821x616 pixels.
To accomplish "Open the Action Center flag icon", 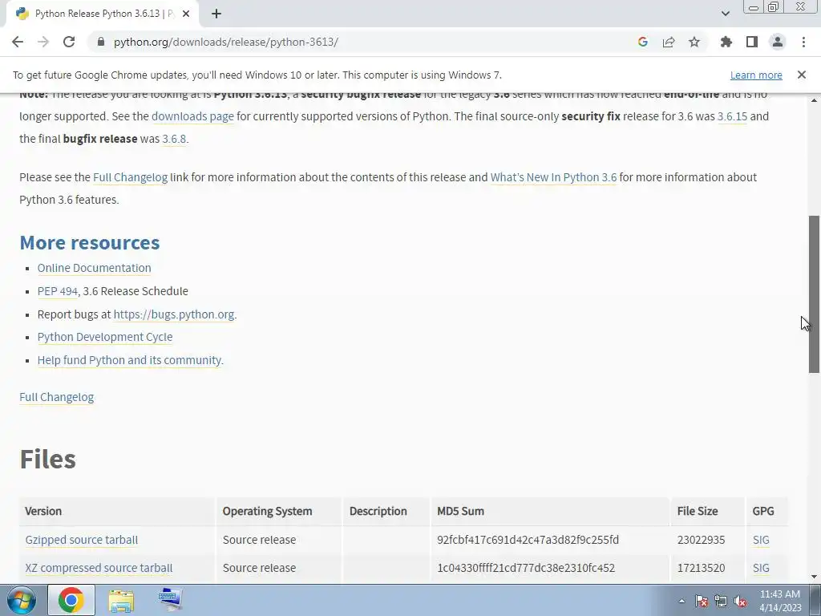I will (702, 602).
